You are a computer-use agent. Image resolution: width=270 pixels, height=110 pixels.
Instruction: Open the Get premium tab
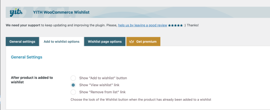[143, 42]
